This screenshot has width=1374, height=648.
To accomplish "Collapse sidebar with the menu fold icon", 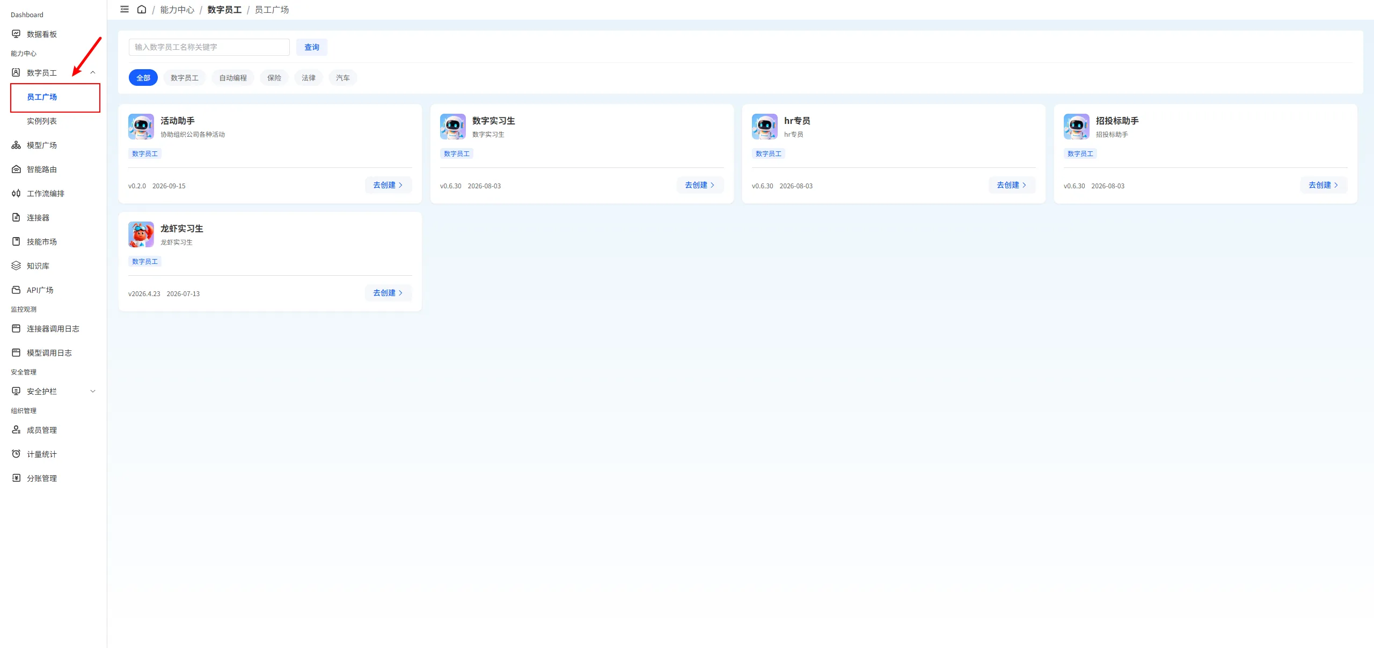I will 125,9.
